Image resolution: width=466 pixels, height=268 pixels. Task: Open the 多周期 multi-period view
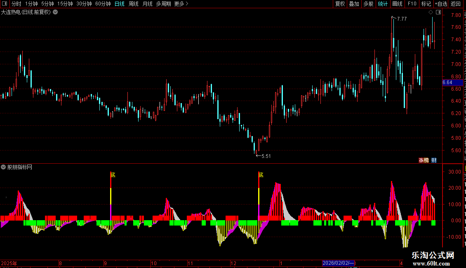coord(163,4)
